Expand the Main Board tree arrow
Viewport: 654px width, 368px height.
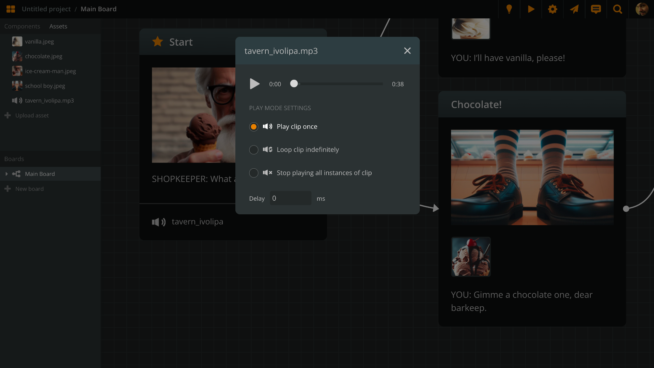[6, 174]
